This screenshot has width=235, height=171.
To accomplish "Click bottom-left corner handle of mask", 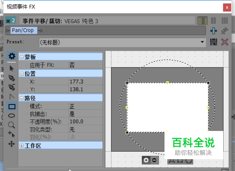I will pos(127,132).
